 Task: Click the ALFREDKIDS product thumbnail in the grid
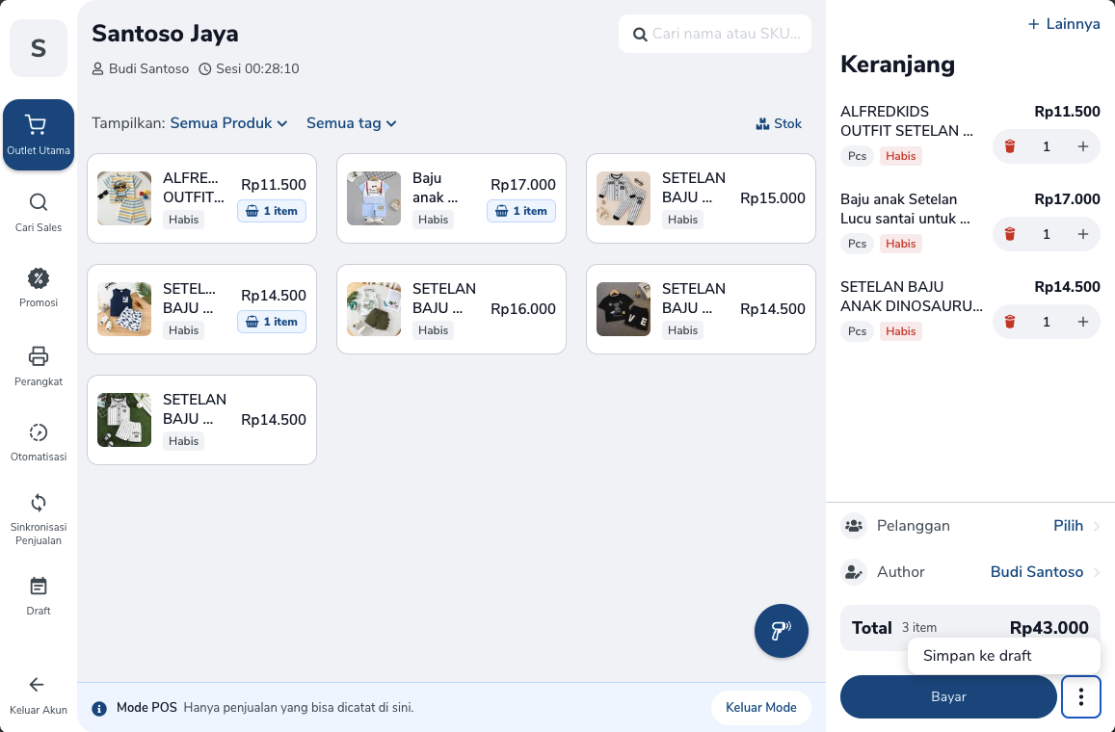pos(124,198)
